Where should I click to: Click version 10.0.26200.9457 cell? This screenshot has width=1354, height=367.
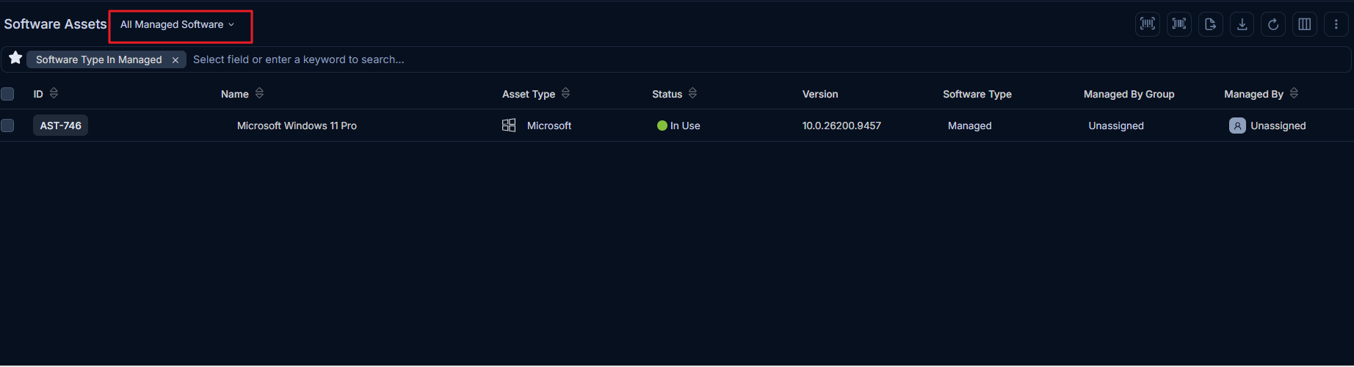(841, 126)
